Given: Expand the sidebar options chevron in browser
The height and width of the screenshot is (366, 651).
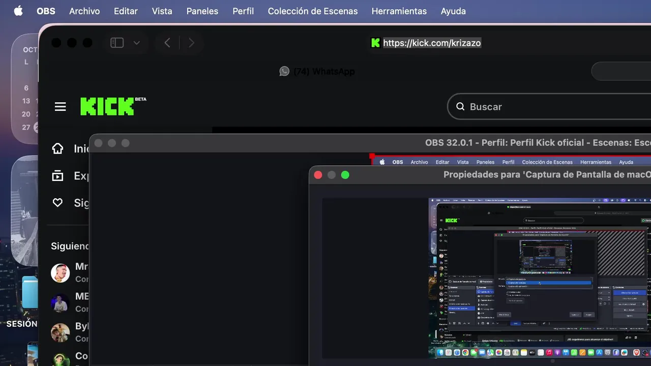Looking at the screenshot, I should pyautogui.click(x=136, y=43).
